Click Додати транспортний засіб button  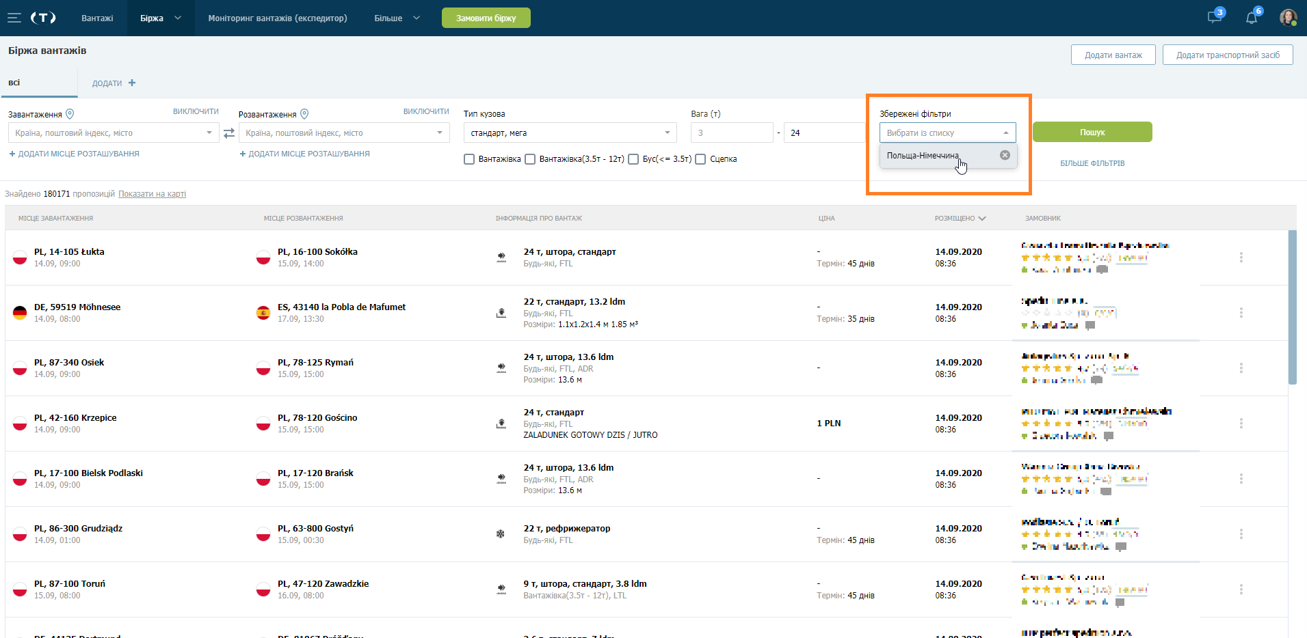click(x=1228, y=55)
